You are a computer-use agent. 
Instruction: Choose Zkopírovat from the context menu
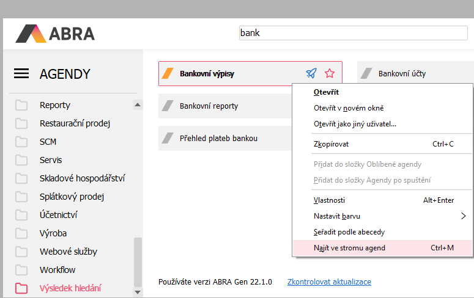pyautogui.click(x=382, y=144)
